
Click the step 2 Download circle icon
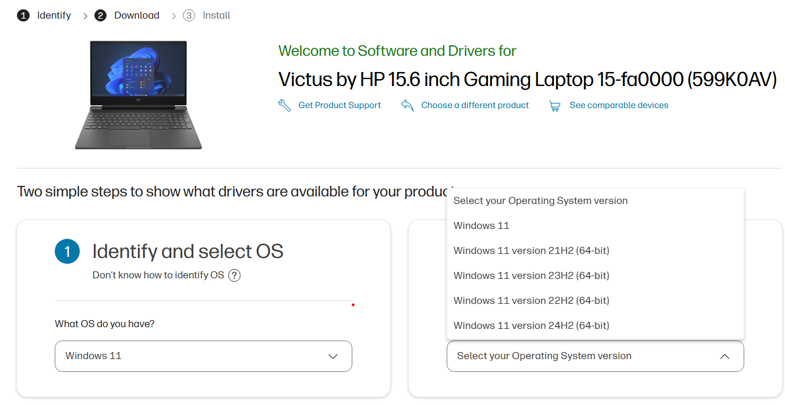[100, 16]
